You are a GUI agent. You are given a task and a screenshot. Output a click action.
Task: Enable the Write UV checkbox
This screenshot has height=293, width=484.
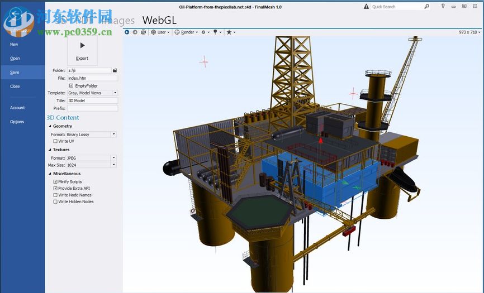pos(55,141)
